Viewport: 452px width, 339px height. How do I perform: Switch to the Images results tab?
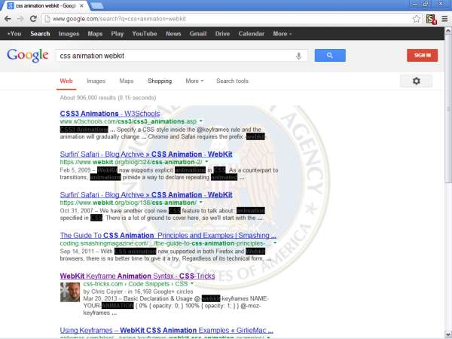[x=96, y=81]
